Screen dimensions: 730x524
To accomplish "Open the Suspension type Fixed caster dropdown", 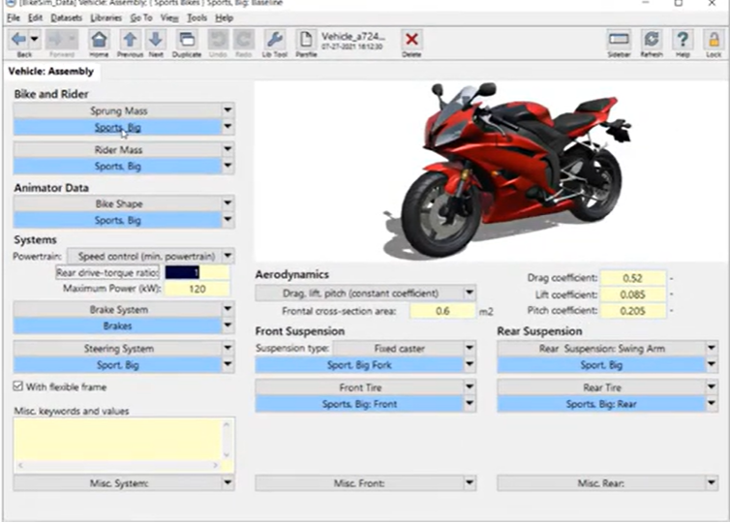I will pos(404,348).
